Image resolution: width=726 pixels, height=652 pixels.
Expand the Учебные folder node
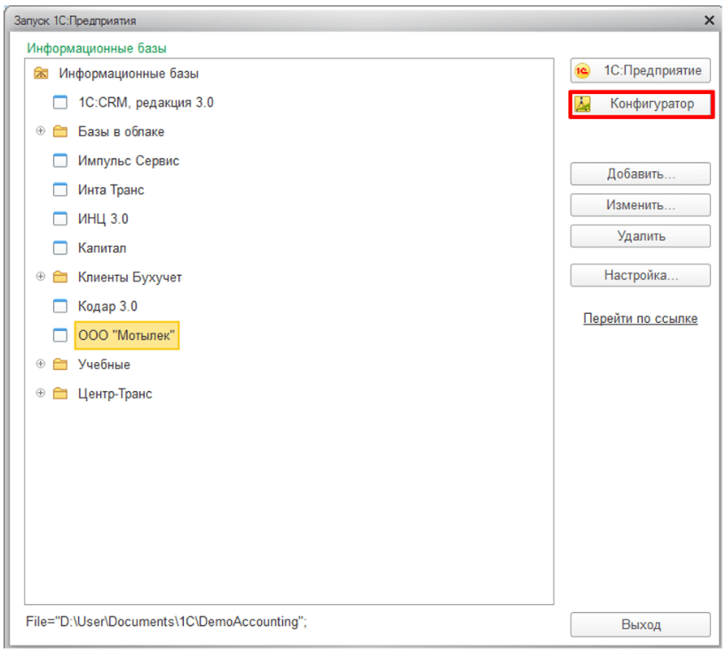pos(40,365)
